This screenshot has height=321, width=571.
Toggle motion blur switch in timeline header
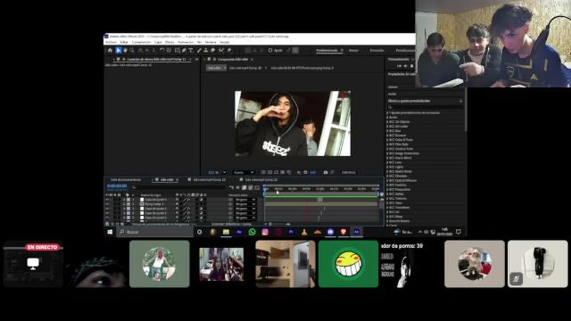pyautogui.click(x=250, y=187)
